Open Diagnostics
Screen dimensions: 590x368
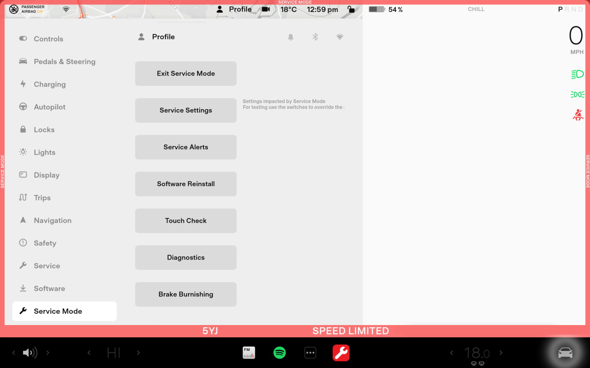tap(186, 258)
